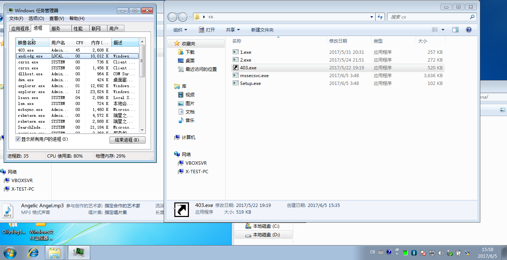Toggle the preview pane icon
Image resolution: width=507 pixels, height=260 pixels.
[x=455, y=30]
